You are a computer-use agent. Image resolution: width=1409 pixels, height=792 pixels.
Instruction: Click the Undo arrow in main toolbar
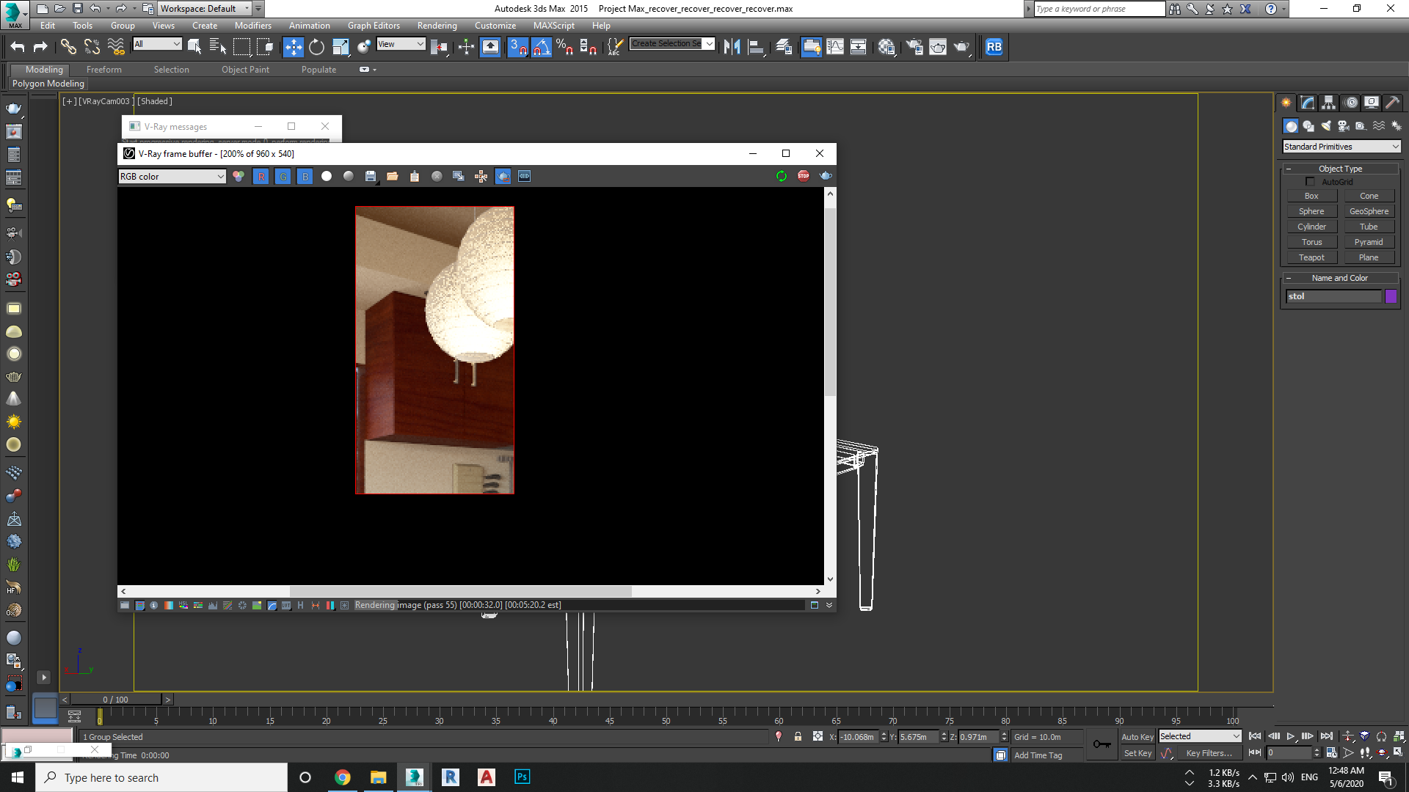[18, 47]
